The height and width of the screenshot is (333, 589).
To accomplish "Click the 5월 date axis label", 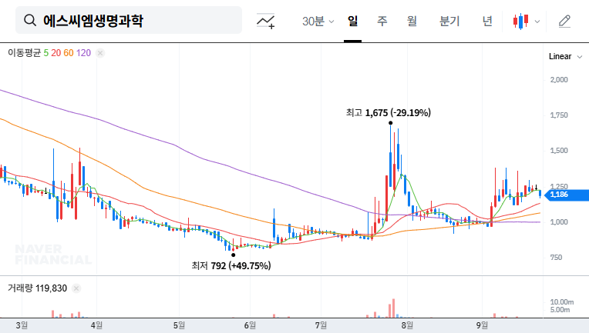I will click(179, 325).
